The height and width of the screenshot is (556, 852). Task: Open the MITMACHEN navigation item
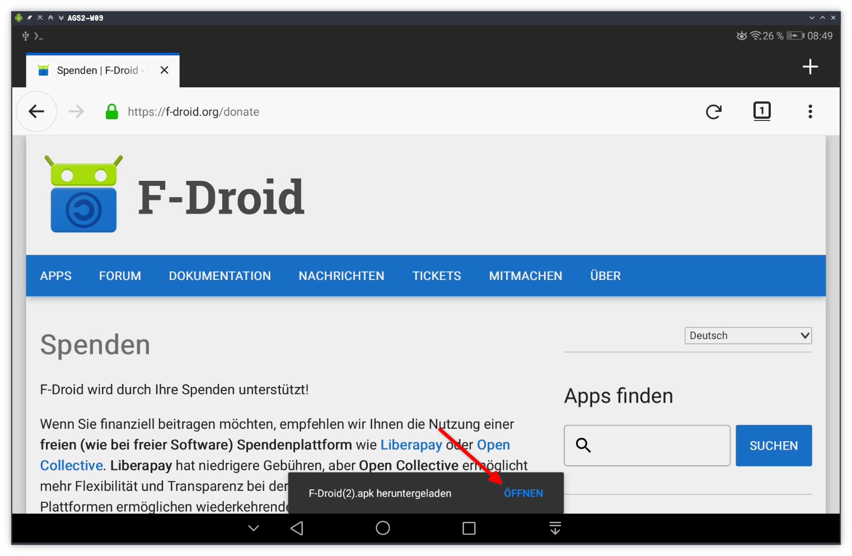pyautogui.click(x=526, y=276)
